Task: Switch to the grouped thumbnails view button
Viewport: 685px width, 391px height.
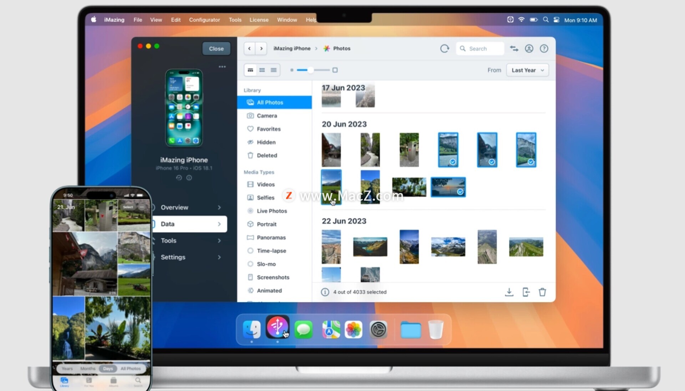Action: point(250,70)
